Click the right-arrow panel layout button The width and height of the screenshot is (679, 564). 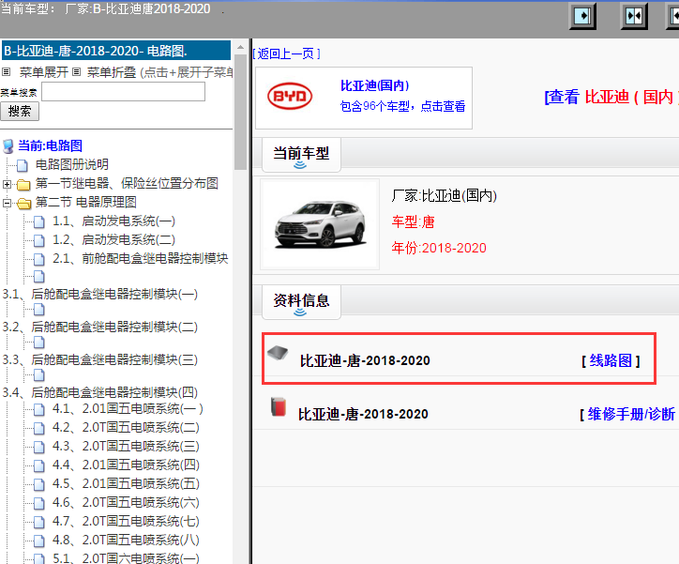pos(582,17)
